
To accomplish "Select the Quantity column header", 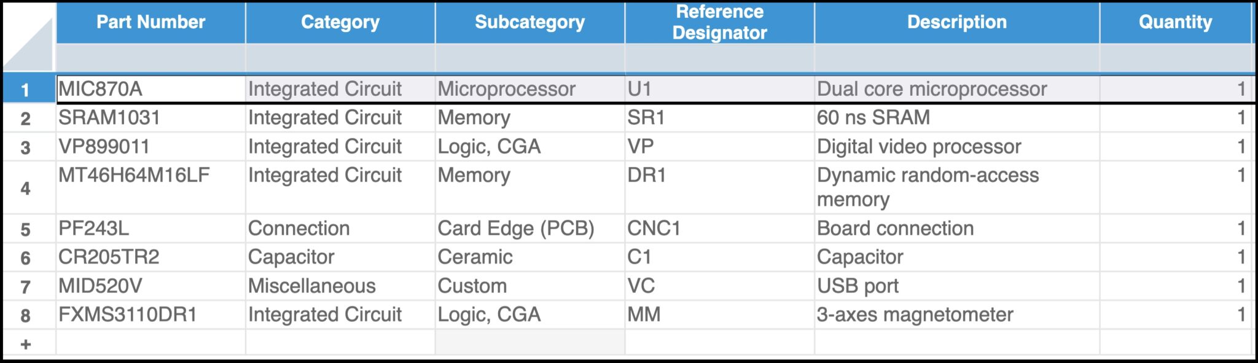I will pyautogui.click(x=1174, y=23).
